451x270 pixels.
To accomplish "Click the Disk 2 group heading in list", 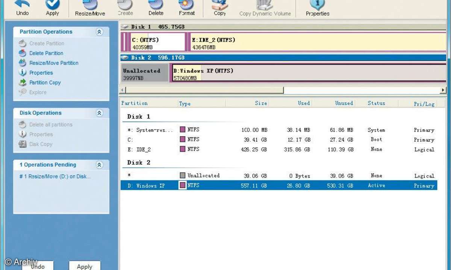I will point(139,163).
